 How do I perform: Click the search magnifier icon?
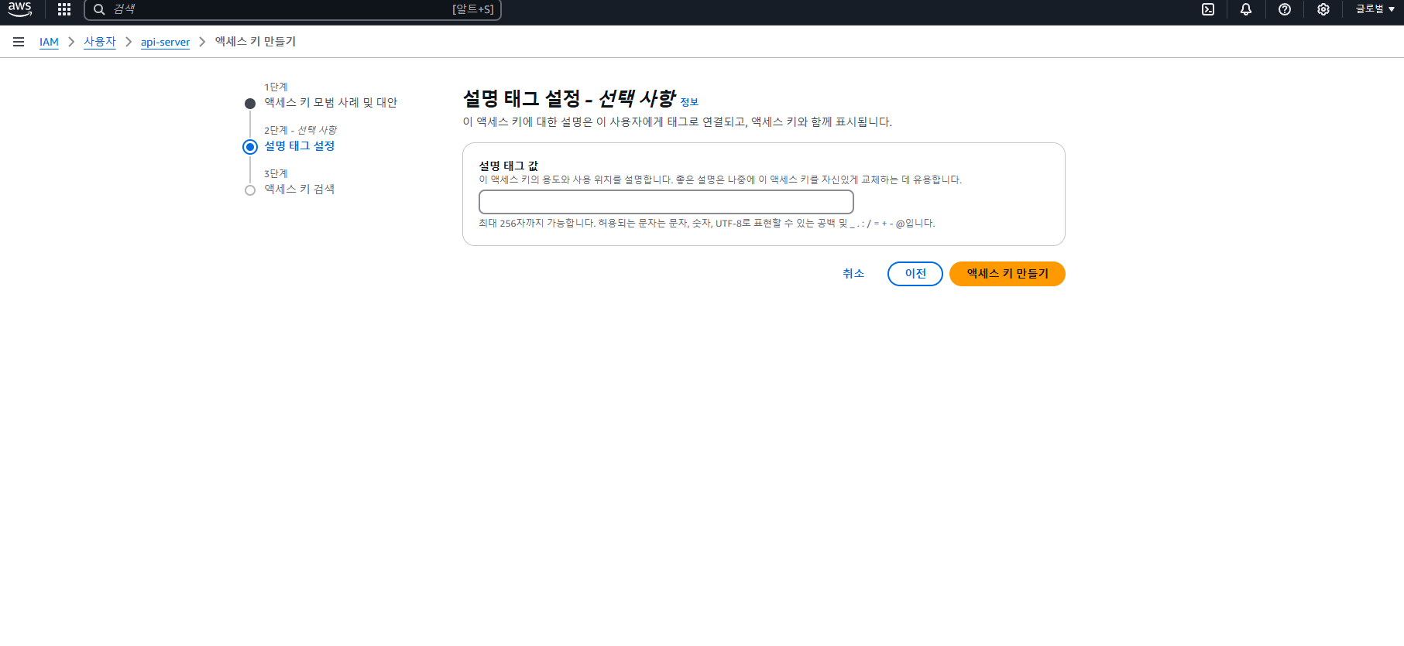pos(99,9)
